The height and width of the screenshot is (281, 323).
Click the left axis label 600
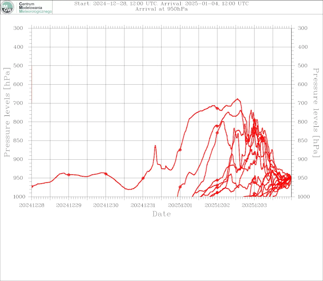tap(18, 84)
